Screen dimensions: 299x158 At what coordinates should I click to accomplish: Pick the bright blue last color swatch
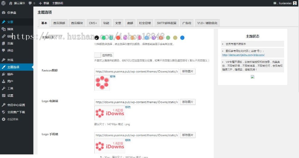182,38
